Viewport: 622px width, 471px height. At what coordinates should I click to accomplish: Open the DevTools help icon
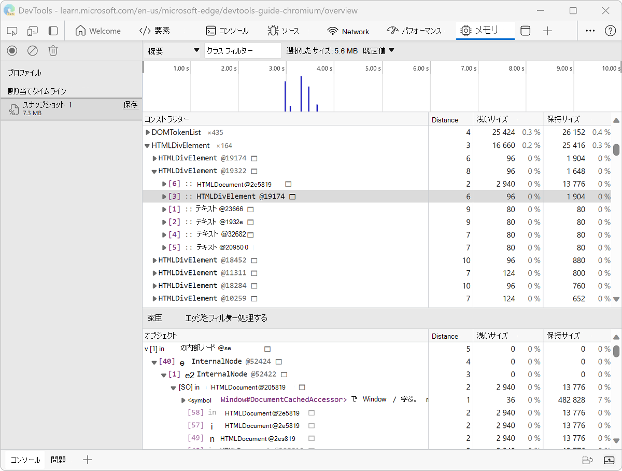coord(610,31)
